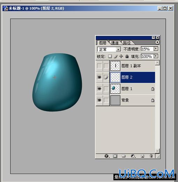
Task: Click thumbnail of 图层 2
Action: tap(115, 77)
